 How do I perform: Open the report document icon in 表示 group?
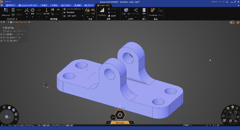(x=144, y=10)
